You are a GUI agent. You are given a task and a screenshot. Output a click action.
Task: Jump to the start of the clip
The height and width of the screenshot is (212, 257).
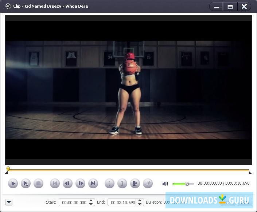pos(55,183)
